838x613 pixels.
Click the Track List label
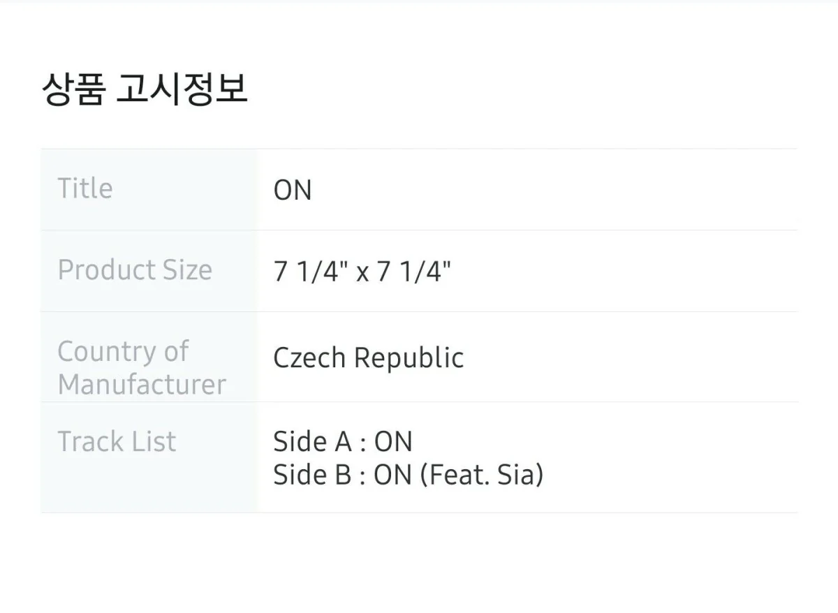click(117, 442)
